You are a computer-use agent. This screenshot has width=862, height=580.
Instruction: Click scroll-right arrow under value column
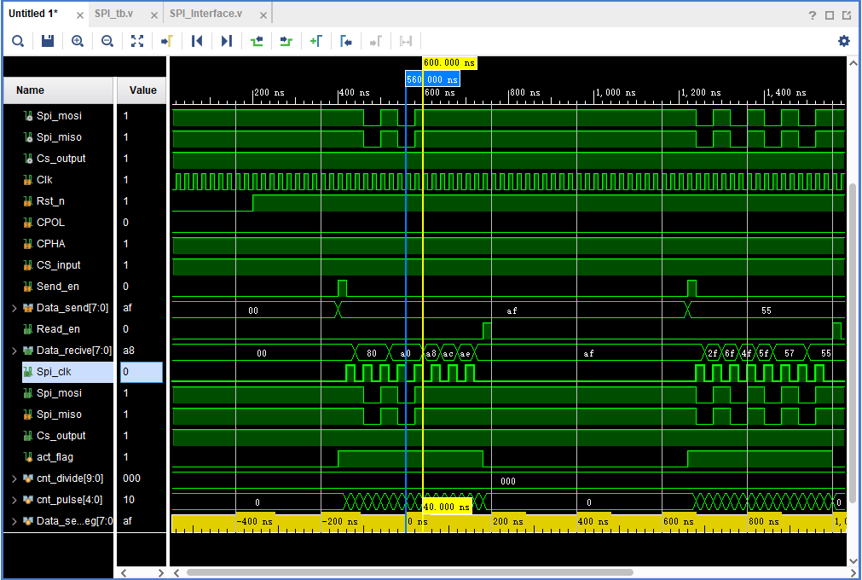160,573
